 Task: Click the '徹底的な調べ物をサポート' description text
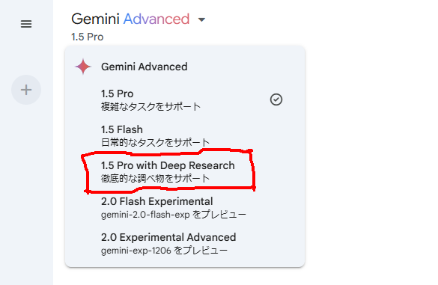(155, 178)
